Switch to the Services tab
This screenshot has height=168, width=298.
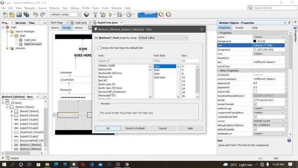point(20,23)
